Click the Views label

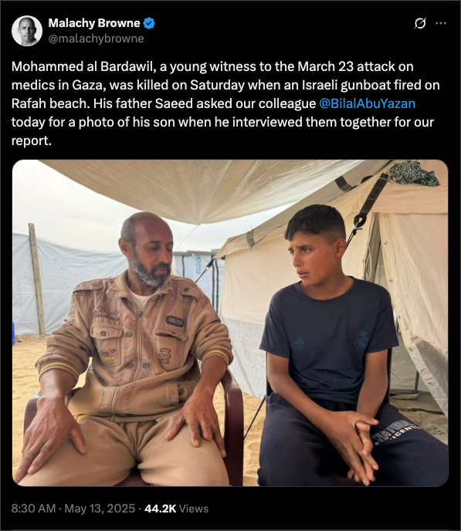point(193,509)
